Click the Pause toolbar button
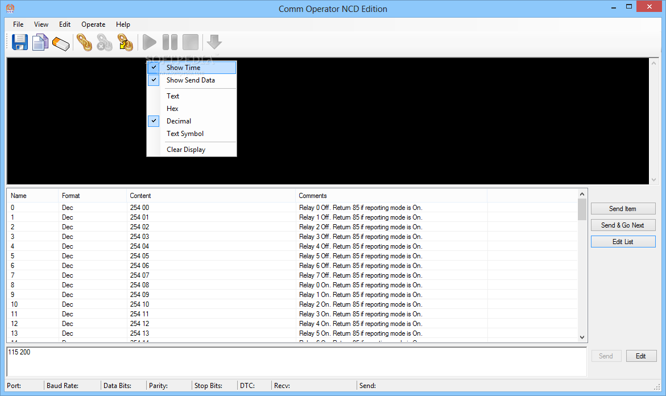The image size is (666, 396). [170, 43]
